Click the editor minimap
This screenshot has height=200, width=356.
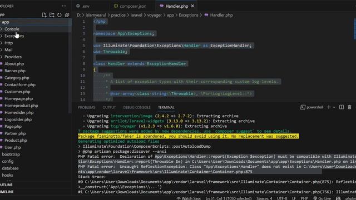click(355, 29)
